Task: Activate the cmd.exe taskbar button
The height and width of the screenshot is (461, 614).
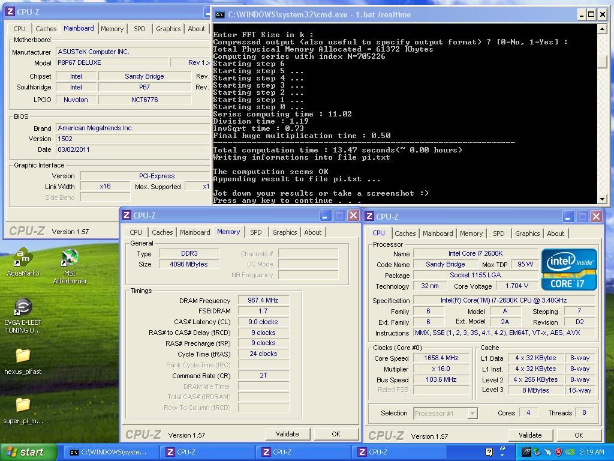Action: point(111,452)
